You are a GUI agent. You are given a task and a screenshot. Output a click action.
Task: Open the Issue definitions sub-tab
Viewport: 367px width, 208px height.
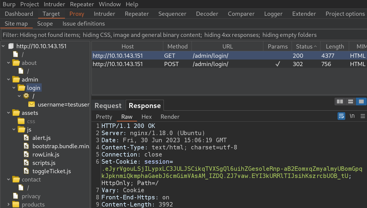point(84,24)
